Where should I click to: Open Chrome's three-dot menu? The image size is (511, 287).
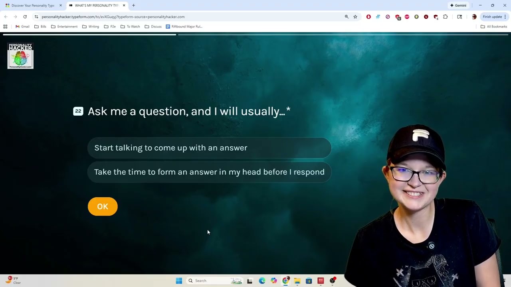pyautogui.click(x=505, y=17)
